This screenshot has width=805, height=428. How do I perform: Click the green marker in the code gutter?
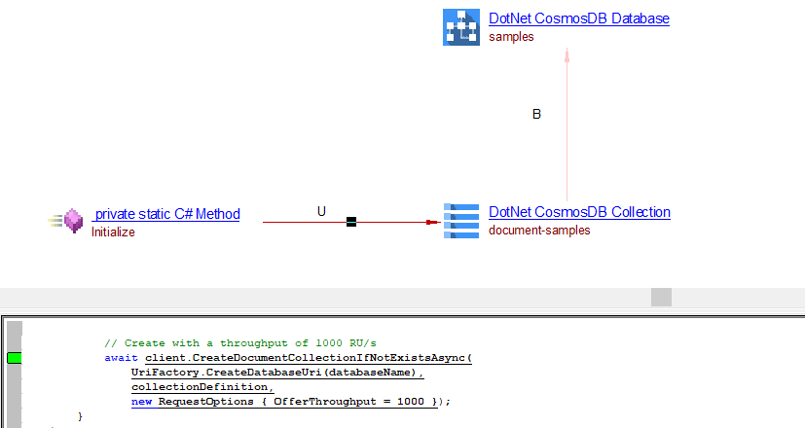(14, 358)
